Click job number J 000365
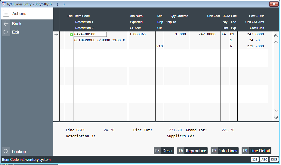The height and width of the screenshot is (165, 281). point(137,34)
